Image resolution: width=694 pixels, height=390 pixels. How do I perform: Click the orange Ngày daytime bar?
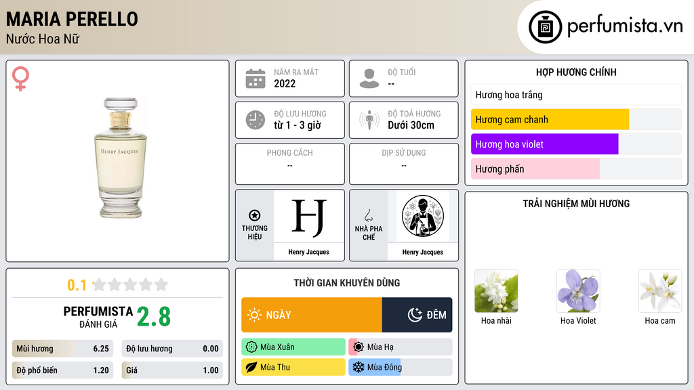point(312,315)
